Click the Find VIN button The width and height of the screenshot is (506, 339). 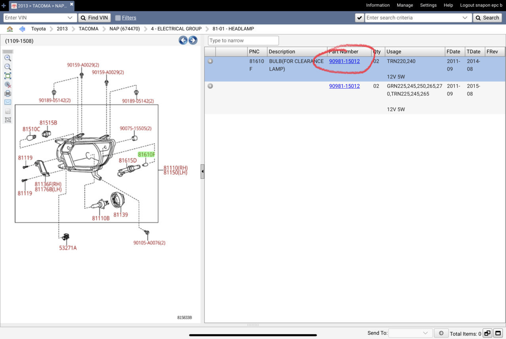point(94,18)
